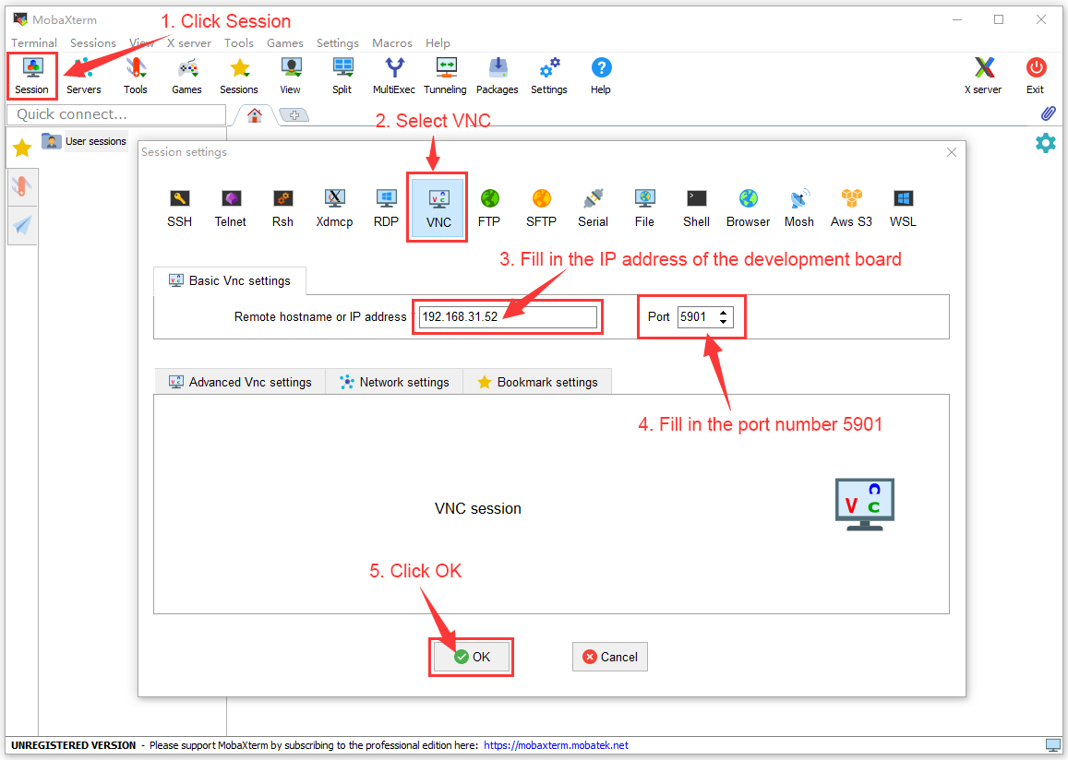This screenshot has width=1068, height=760.
Task: Select the Aws S3 session type
Action: [x=851, y=208]
